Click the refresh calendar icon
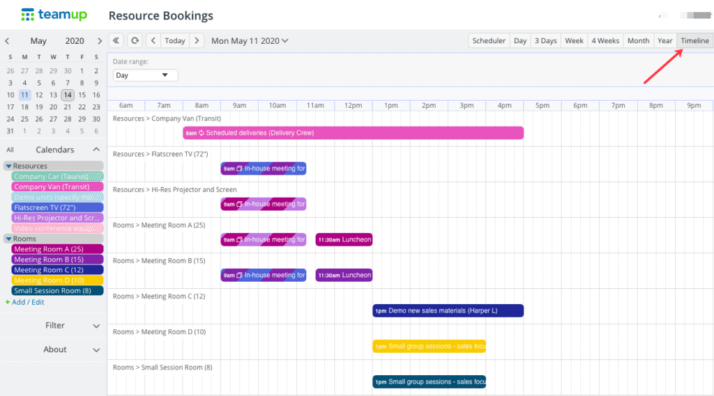Screen dimensions: 714x396 pos(135,40)
